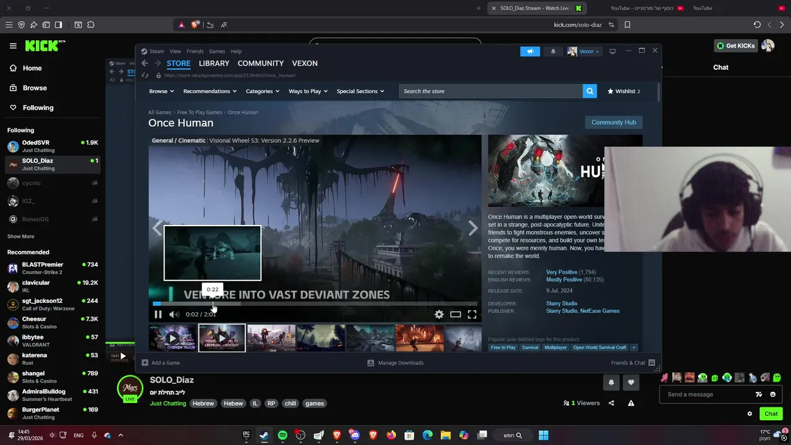
Task: Open Kick Following page
Action: (x=32, y=108)
